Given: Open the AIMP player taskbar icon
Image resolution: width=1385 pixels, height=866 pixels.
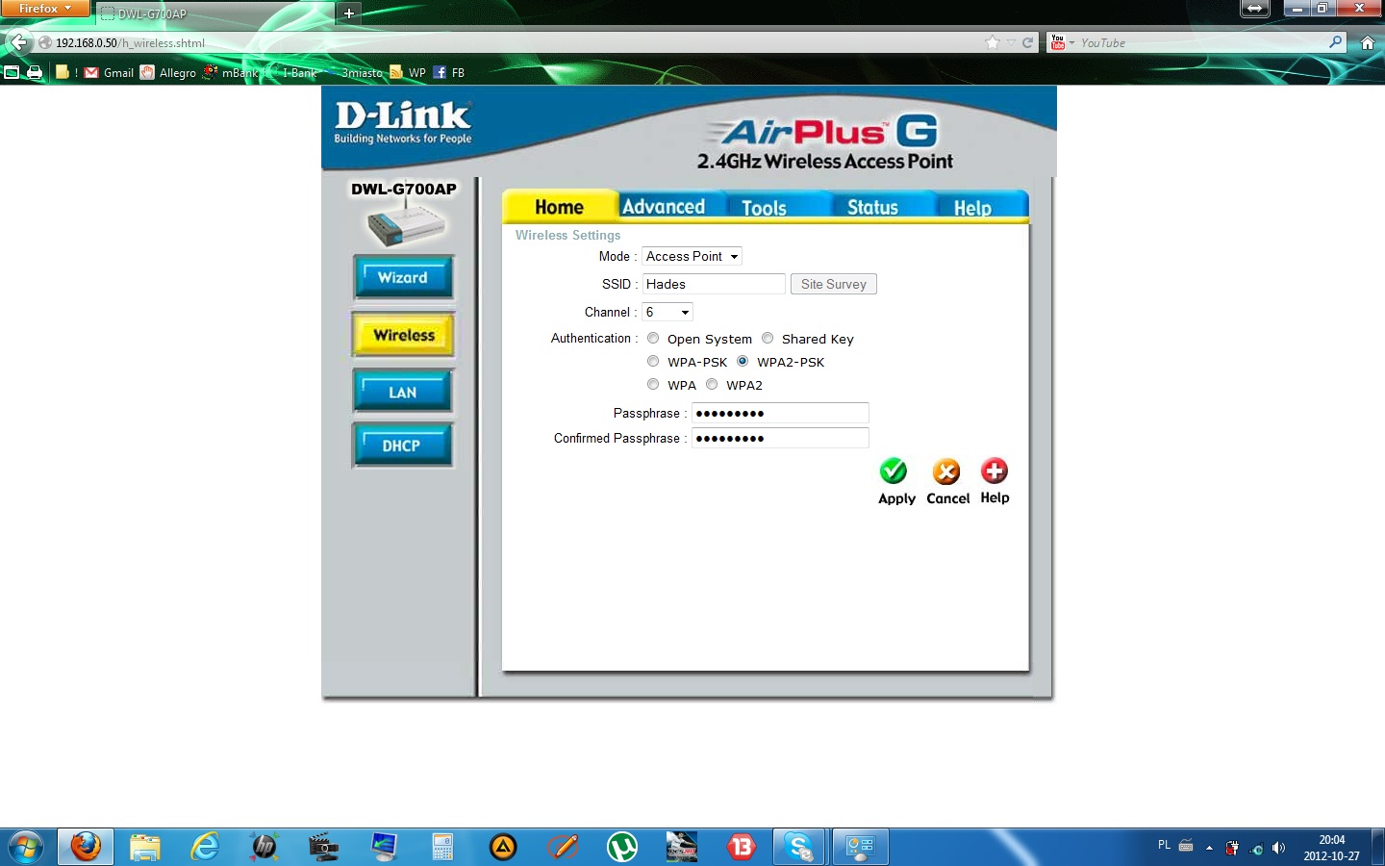Looking at the screenshot, I should (503, 847).
